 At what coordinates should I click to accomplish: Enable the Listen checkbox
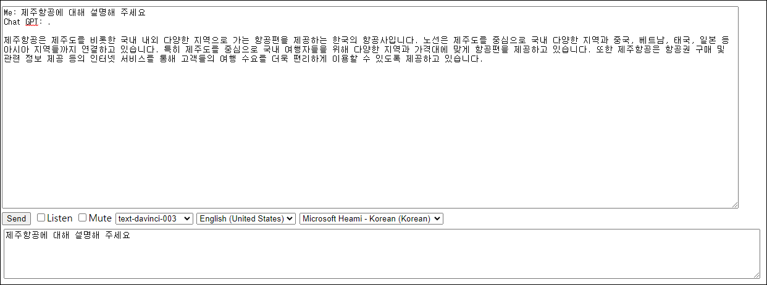tap(41, 218)
